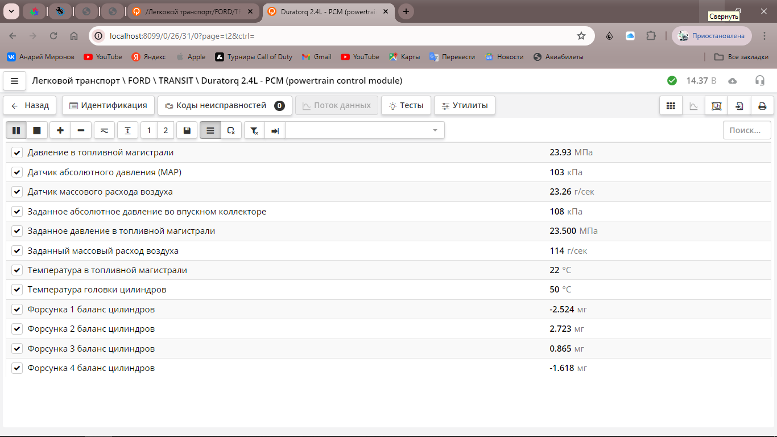
Task: Pause the live data stream
Action: [16, 130]
